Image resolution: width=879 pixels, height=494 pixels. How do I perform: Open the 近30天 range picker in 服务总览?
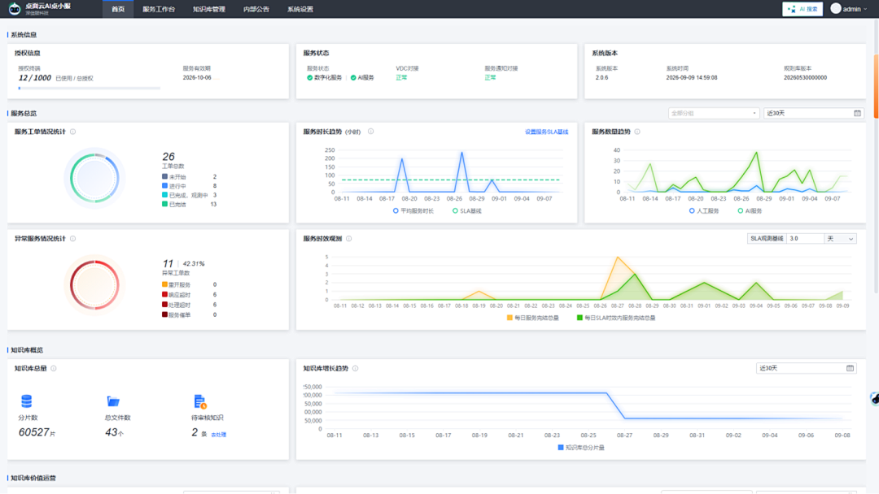click(813, 114)
